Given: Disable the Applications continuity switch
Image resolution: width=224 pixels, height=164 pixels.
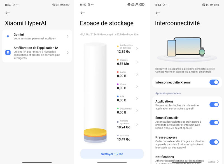Looking at the screenshot, I should [214, 104].
